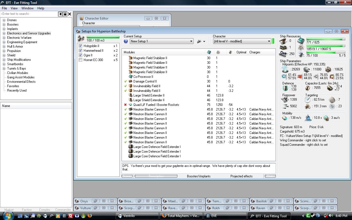Click the CPU column header icon in modules list
The image size is (352, 220).
209,52
